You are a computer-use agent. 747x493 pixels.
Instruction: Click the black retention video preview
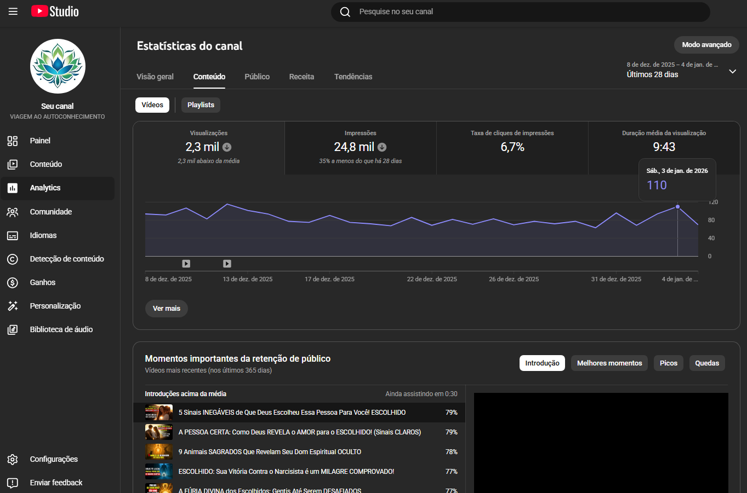point(601,443)
